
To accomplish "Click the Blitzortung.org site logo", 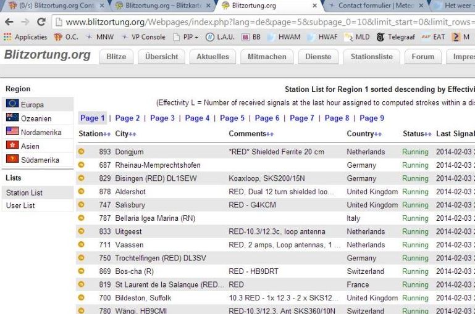I will click(48, 55).
